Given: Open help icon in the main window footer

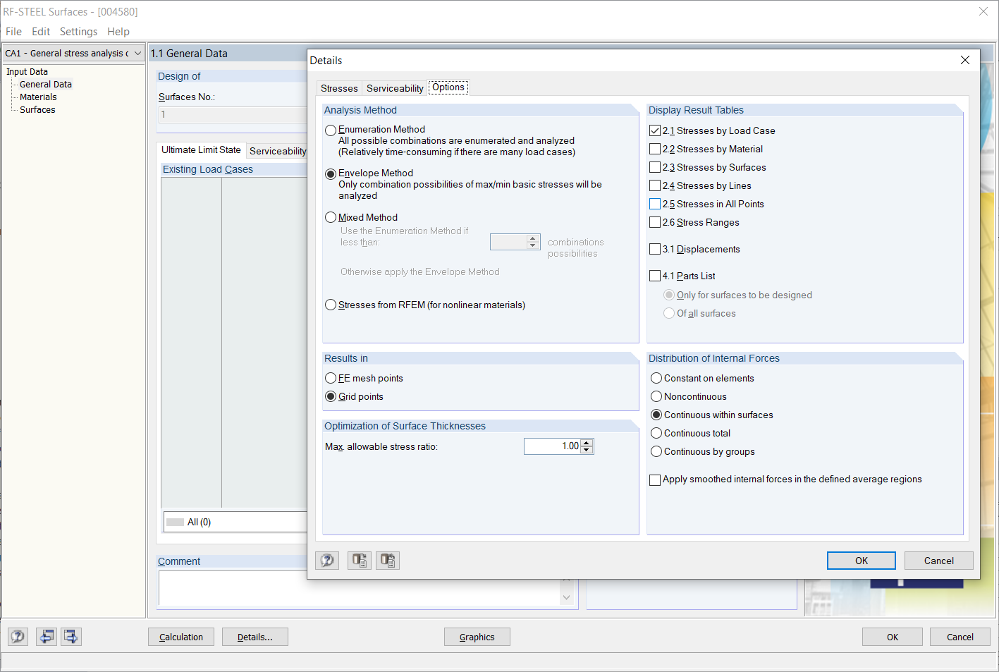Looking at the screenshot, I should [x=18, y=637].
